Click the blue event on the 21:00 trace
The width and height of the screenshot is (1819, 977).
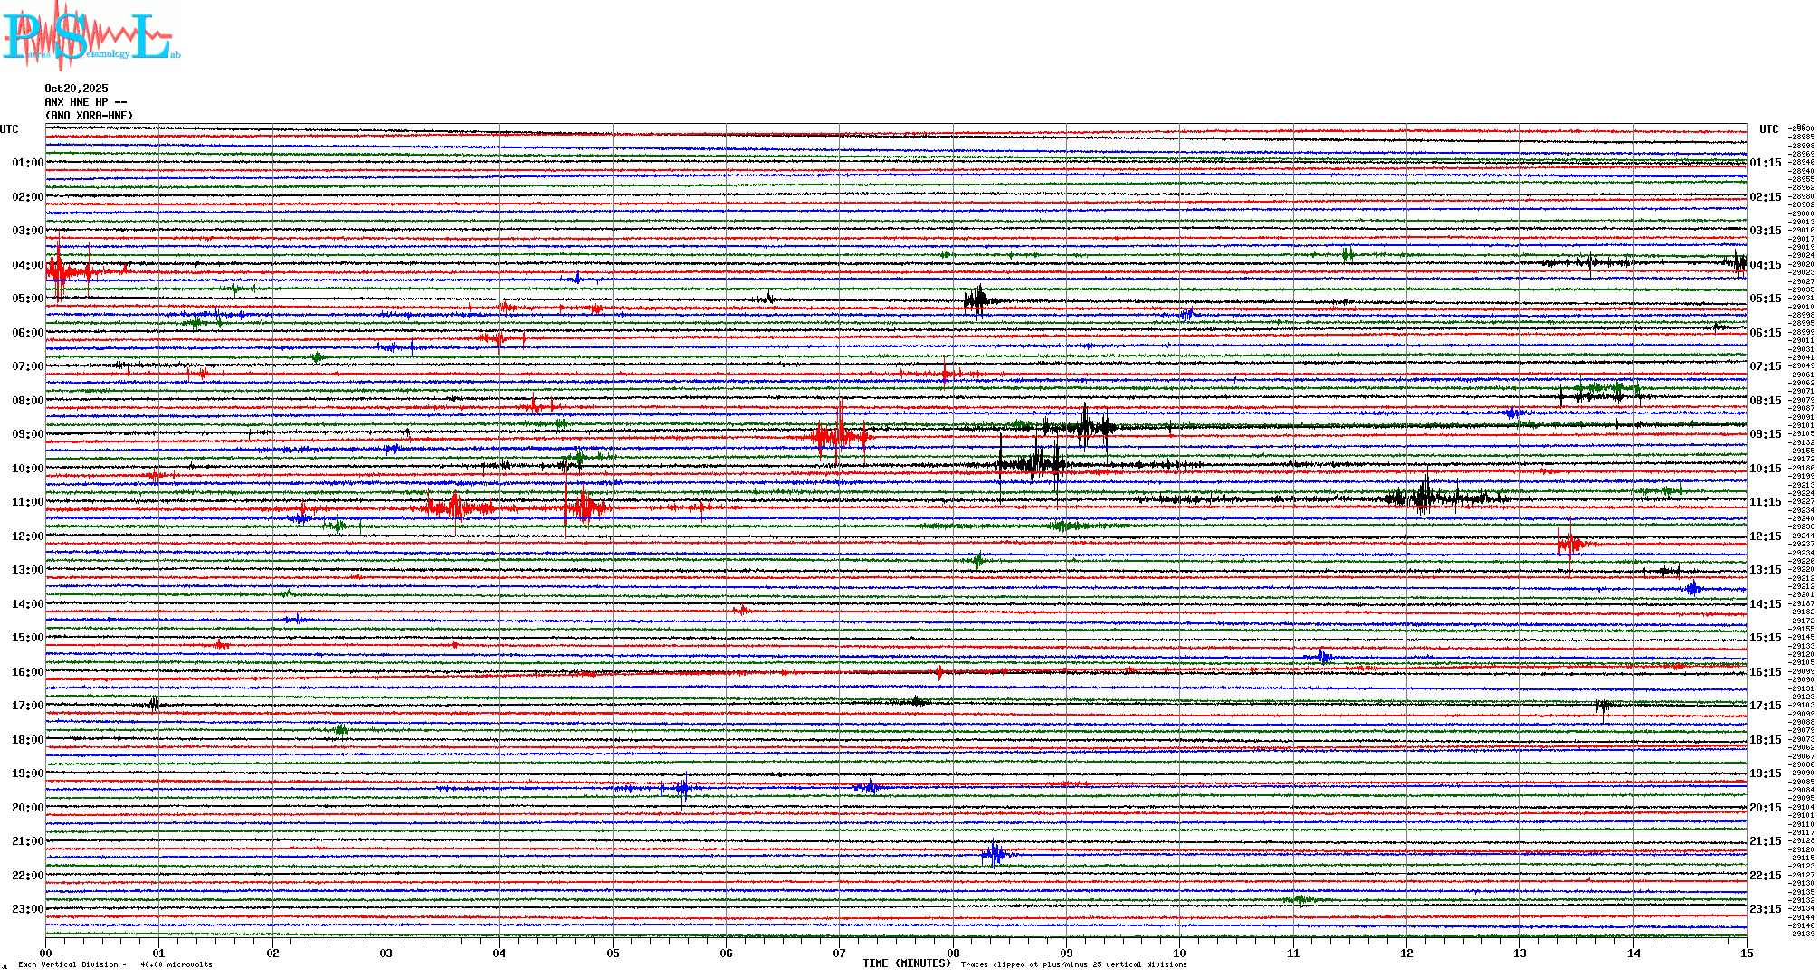(x=994, y=854)
